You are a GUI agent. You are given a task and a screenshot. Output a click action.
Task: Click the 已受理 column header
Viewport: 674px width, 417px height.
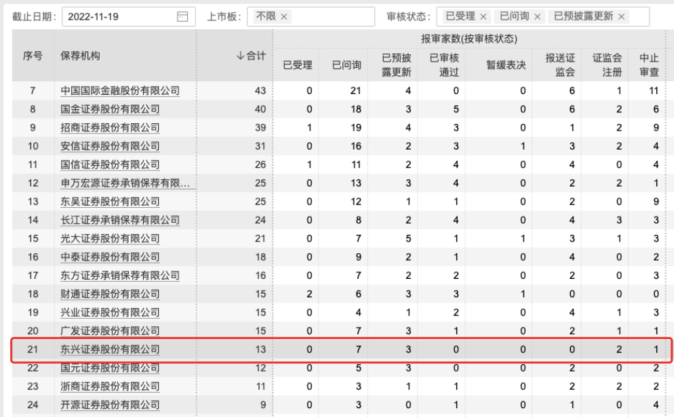pos(298,65)
